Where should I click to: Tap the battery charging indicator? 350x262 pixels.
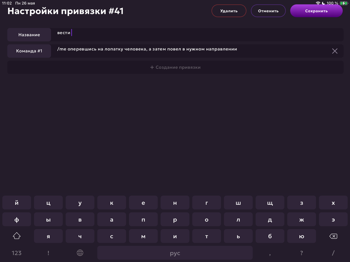coord(344,3)
